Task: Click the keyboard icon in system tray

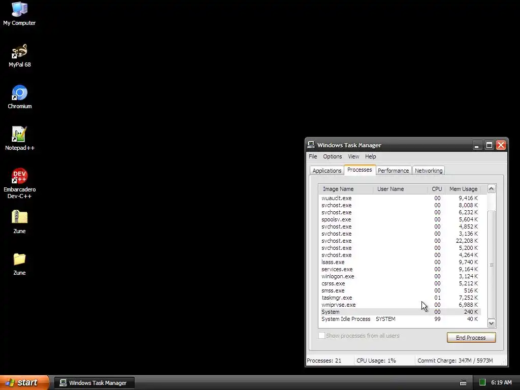Action: tap(463, 383)
